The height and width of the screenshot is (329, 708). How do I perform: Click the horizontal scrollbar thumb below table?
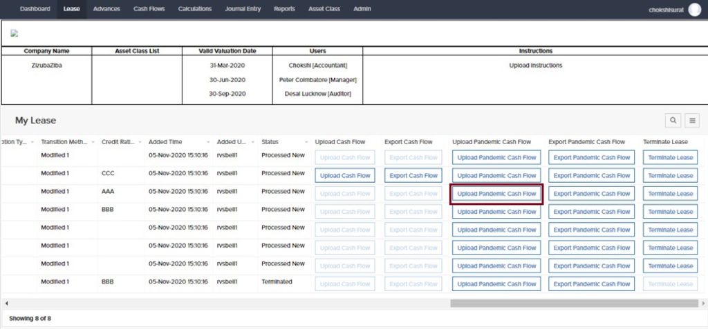[574, 303]
